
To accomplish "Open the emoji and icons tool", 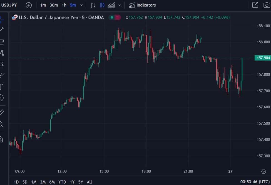I will pyautogui.click(x=1, y=98).
